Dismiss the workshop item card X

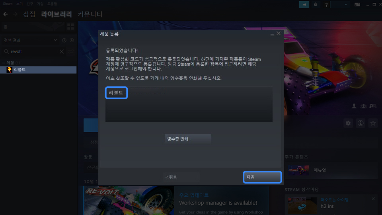click(373, 199)
